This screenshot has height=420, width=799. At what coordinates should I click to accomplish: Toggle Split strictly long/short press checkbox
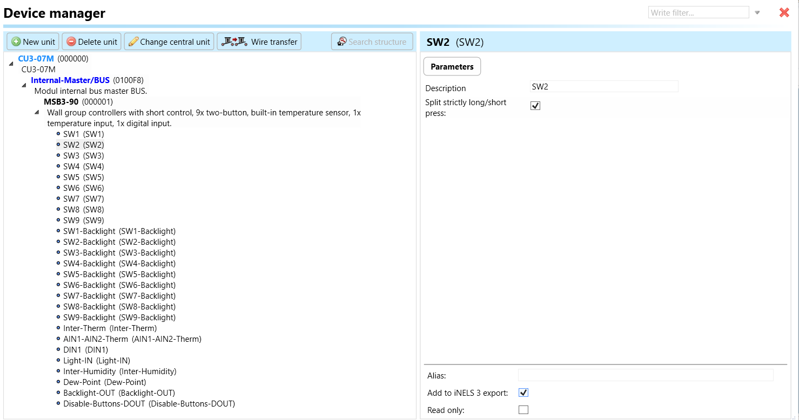pos(535,106)
